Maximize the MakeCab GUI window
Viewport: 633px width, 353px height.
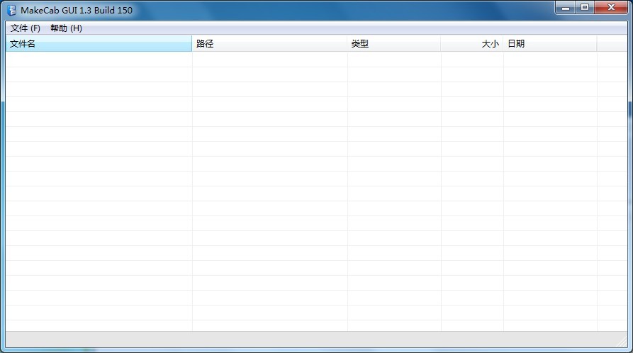[x=585, y=8]
